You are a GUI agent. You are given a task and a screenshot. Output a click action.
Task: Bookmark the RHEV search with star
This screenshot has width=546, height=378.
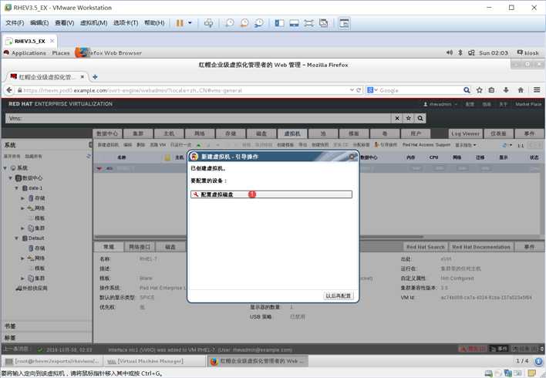[x=409, y=119]
